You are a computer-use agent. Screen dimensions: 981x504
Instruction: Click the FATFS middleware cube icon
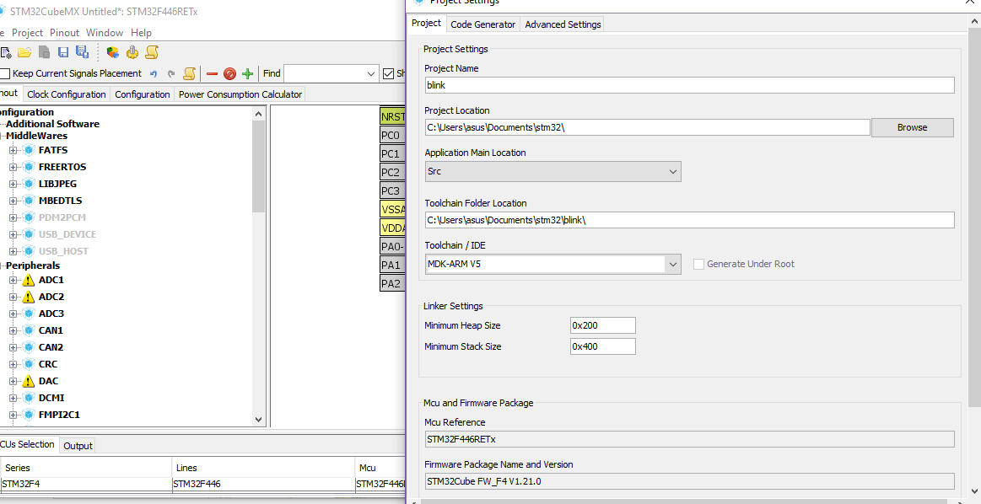pyautogui.click(x=28, y=150)
